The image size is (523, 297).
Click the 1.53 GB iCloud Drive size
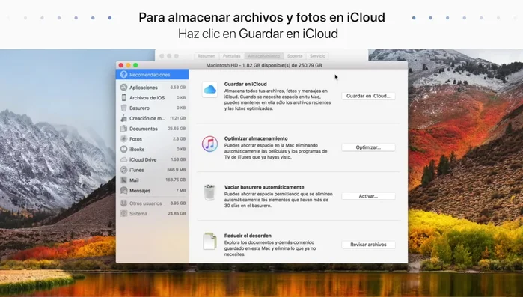pyautogui.click(x=178, y=159)
